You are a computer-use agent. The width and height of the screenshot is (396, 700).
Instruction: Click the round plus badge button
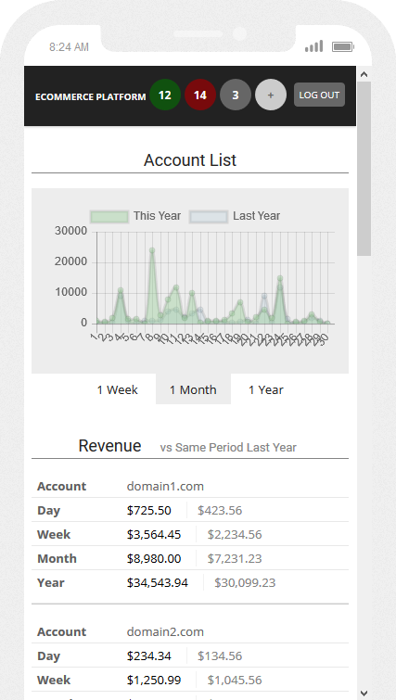[271, 95]
